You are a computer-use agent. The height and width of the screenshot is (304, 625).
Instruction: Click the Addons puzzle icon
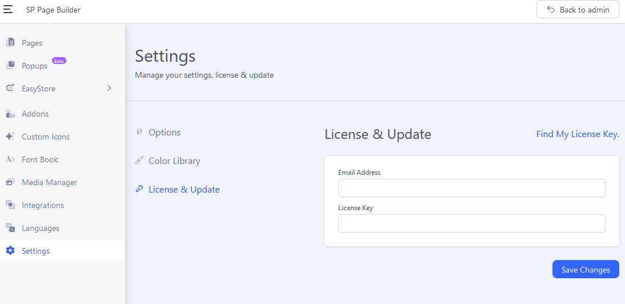(10, 114)
